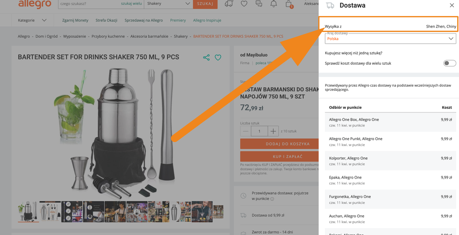The height and width of the screenshot is (235, 459).
Task: Open the Kraj dostawy country dropdown
Action: [390, 39]
